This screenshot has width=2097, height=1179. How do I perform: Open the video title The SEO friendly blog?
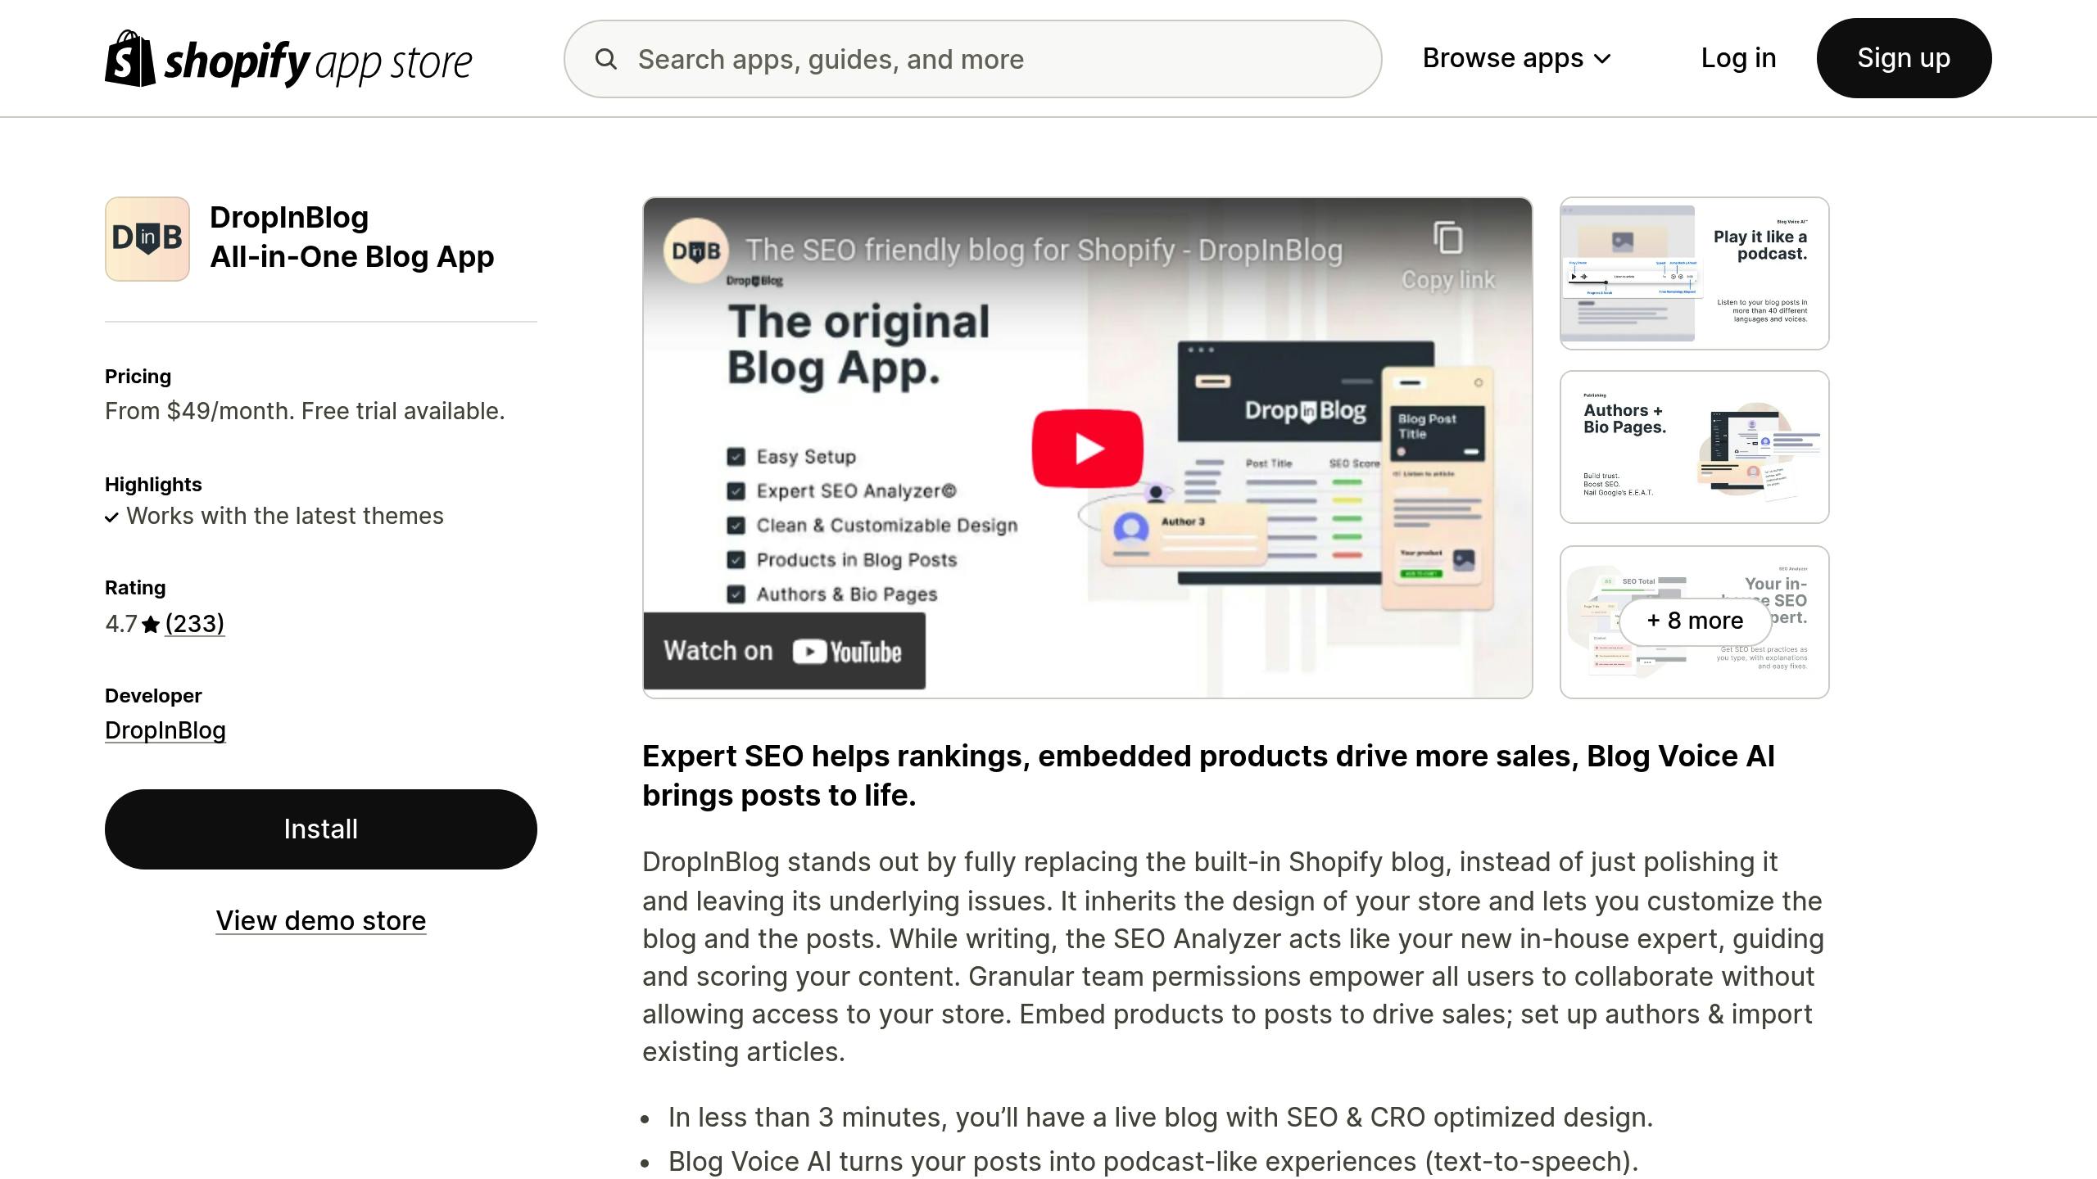click(x=1044, y=251)
